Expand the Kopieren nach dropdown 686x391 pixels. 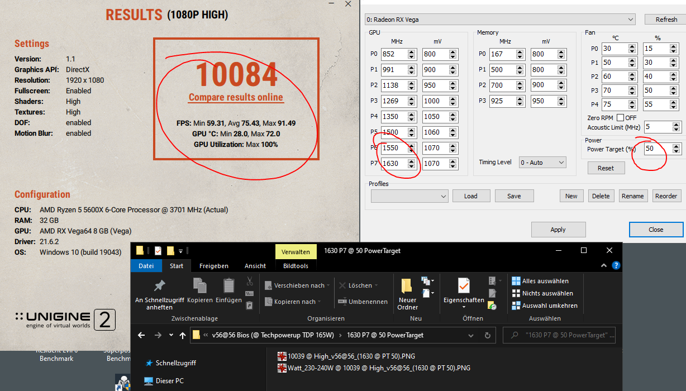click(319, 302)
